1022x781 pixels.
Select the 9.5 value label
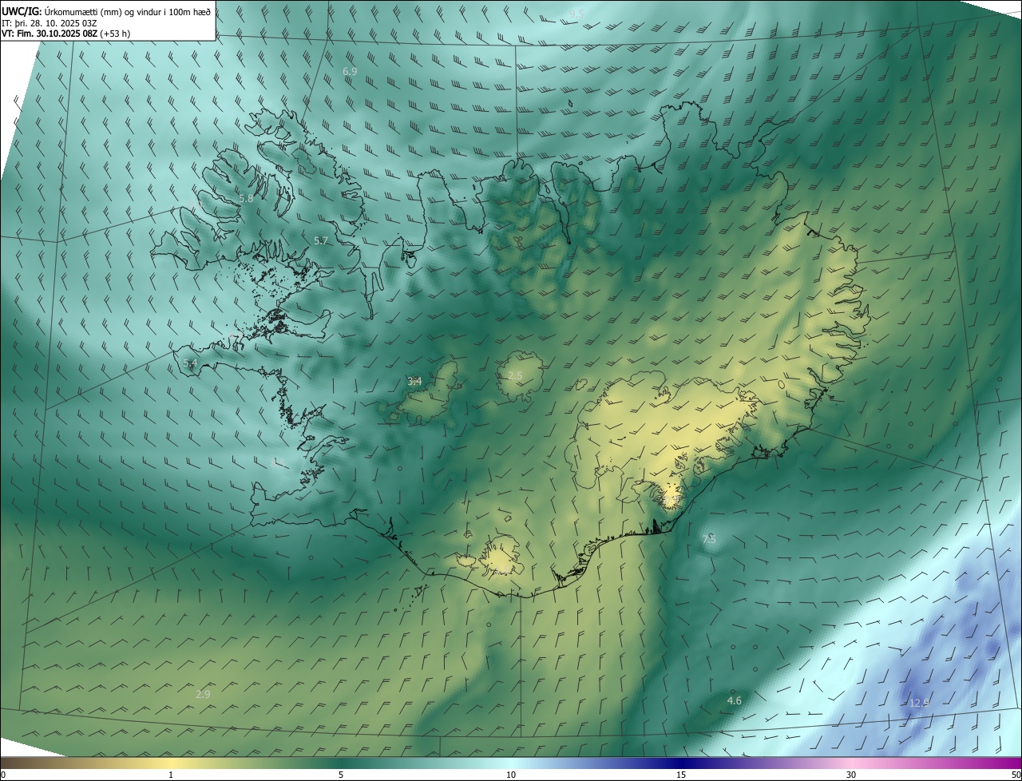pyautogui.click(x=576, y=14)
